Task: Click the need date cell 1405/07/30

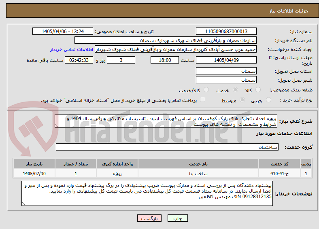Action: pos(34,174)
